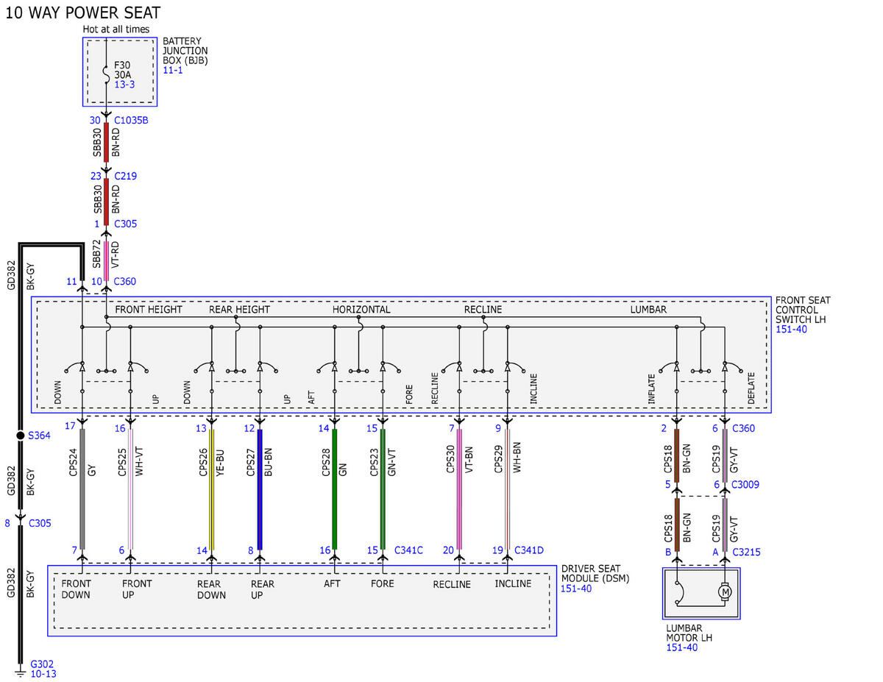Click the blue CPS27 BU-BN wire
Viewport: 883px width, 682px height.
point(260,489)
